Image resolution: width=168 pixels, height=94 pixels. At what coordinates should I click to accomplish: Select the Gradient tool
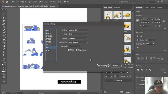tap(4, 46)
